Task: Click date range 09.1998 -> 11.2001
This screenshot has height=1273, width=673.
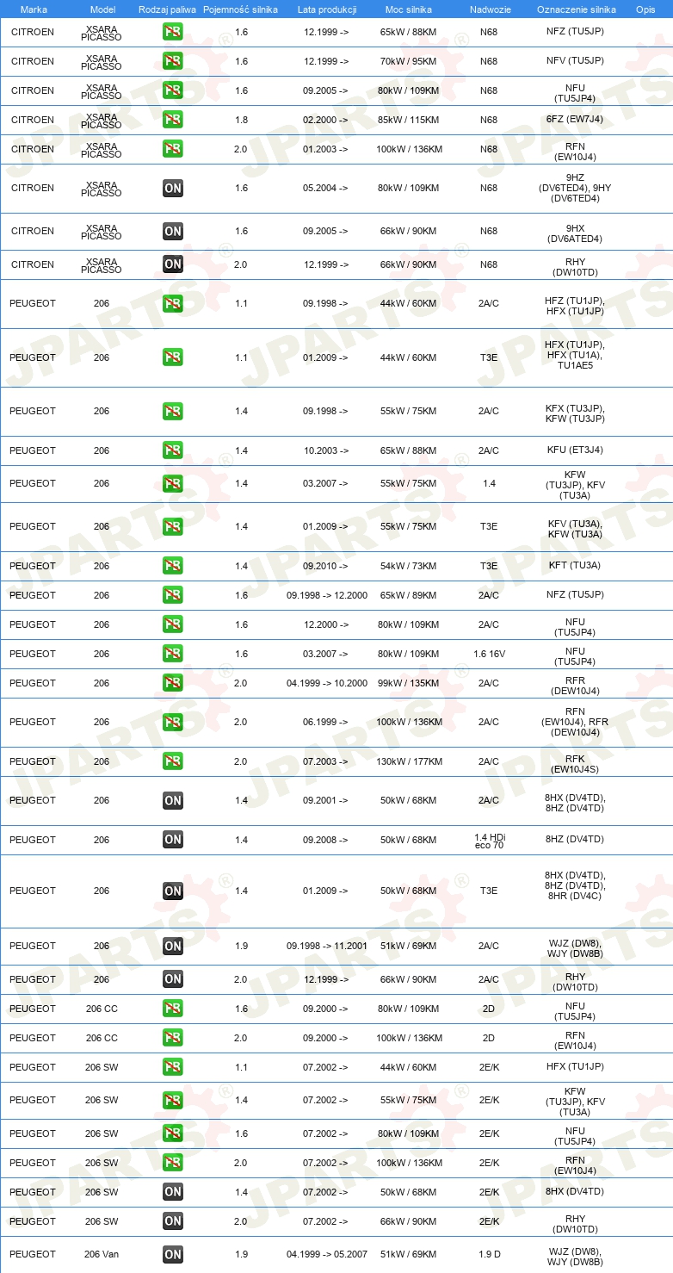Action: click(327, 946)
